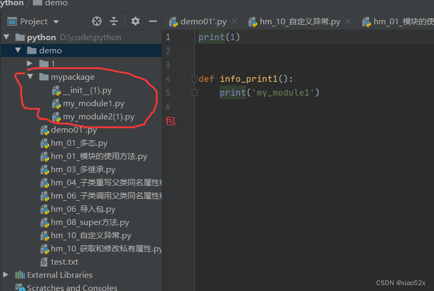Click the collapse all icon in Project panel
The width and height of the screenshot is (434, 291).
(114, 21)
